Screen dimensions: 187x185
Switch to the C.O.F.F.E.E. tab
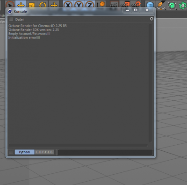click(x=44, y=152)
